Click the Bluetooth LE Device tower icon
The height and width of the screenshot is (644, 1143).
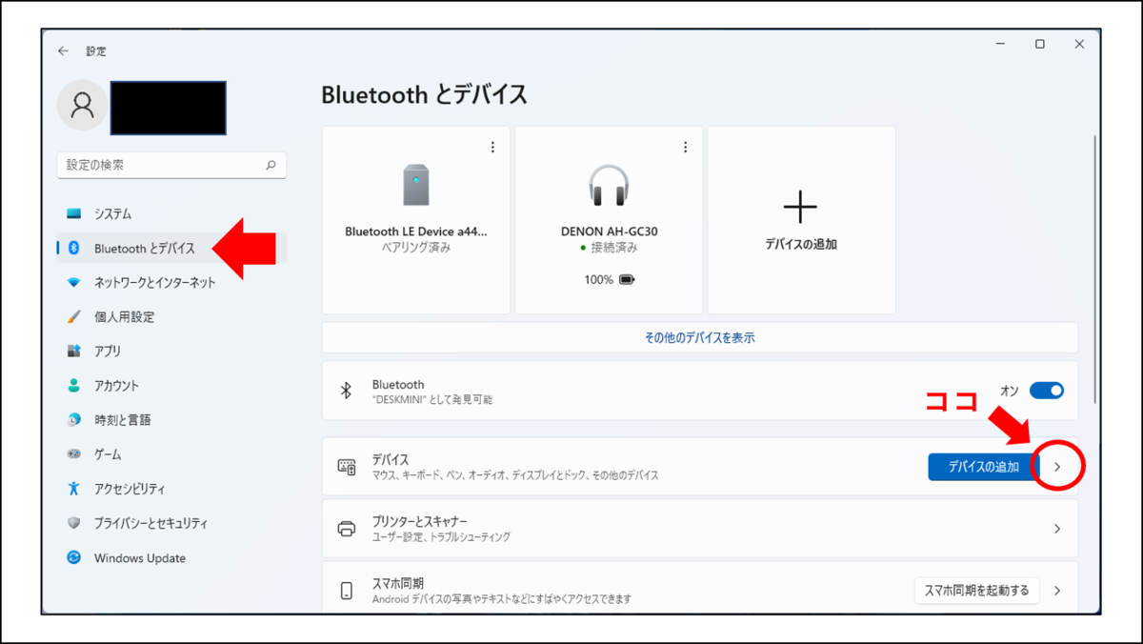(416, 185)
